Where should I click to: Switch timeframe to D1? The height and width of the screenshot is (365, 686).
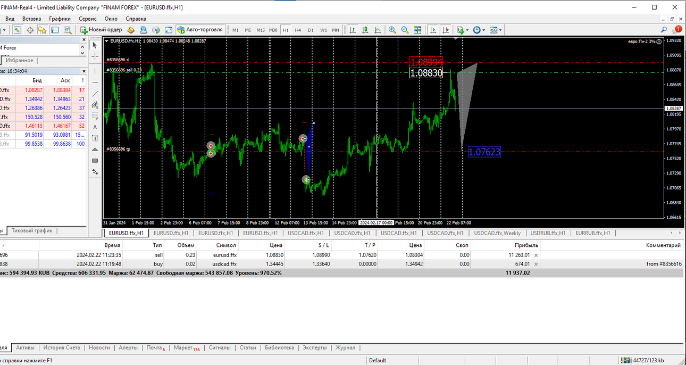click(311, 30)
